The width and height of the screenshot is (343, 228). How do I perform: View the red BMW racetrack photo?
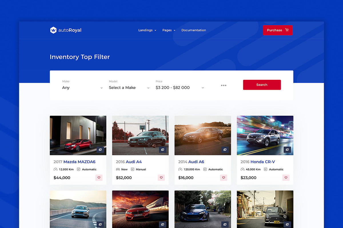(140, 209)
